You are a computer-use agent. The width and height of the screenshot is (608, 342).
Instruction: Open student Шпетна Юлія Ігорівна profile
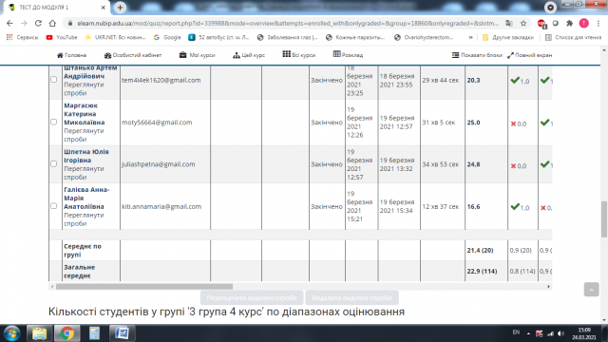(86, 156)
